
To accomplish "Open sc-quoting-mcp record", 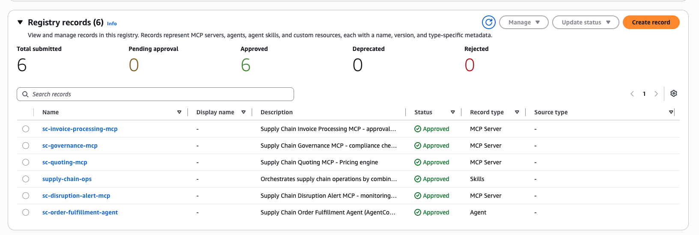I will (x=65, y=162).
